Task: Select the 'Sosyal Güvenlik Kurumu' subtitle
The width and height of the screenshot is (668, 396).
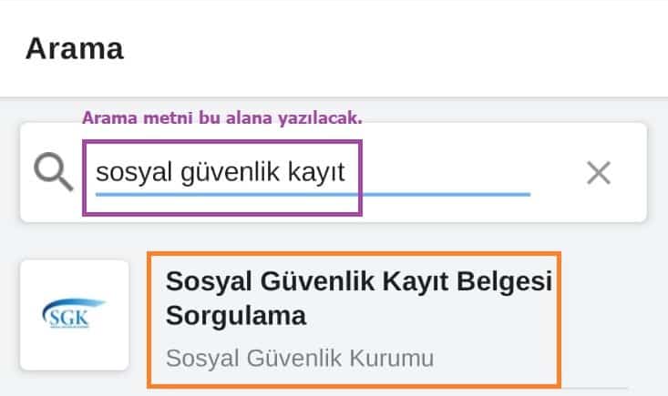Action: tap(300, 358)
